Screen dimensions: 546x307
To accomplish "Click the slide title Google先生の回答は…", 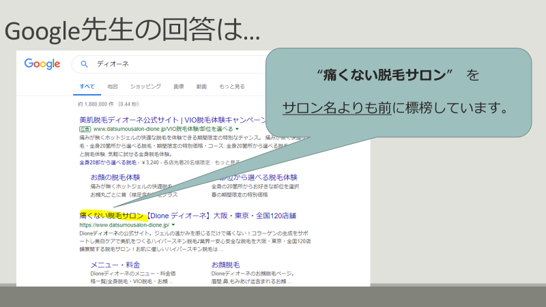I will tap(132, 31).
